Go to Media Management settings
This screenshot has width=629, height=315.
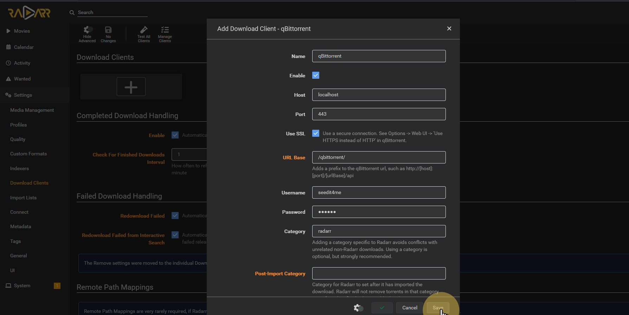pyautogui.click(x=32, y=110)
